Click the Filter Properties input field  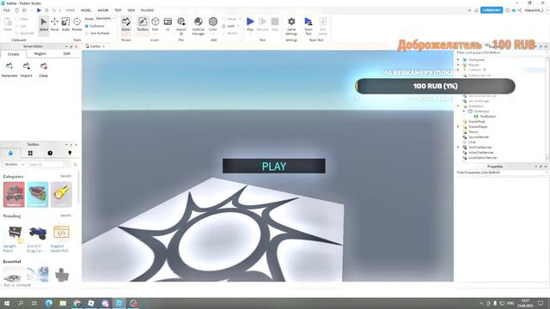[502, 173]
